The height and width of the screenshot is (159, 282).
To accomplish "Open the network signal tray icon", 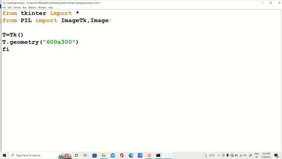I will [241, 155].
